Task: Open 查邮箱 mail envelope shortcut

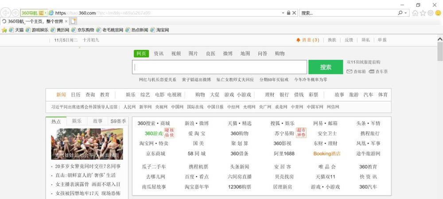Action: (x=356, y=71)
